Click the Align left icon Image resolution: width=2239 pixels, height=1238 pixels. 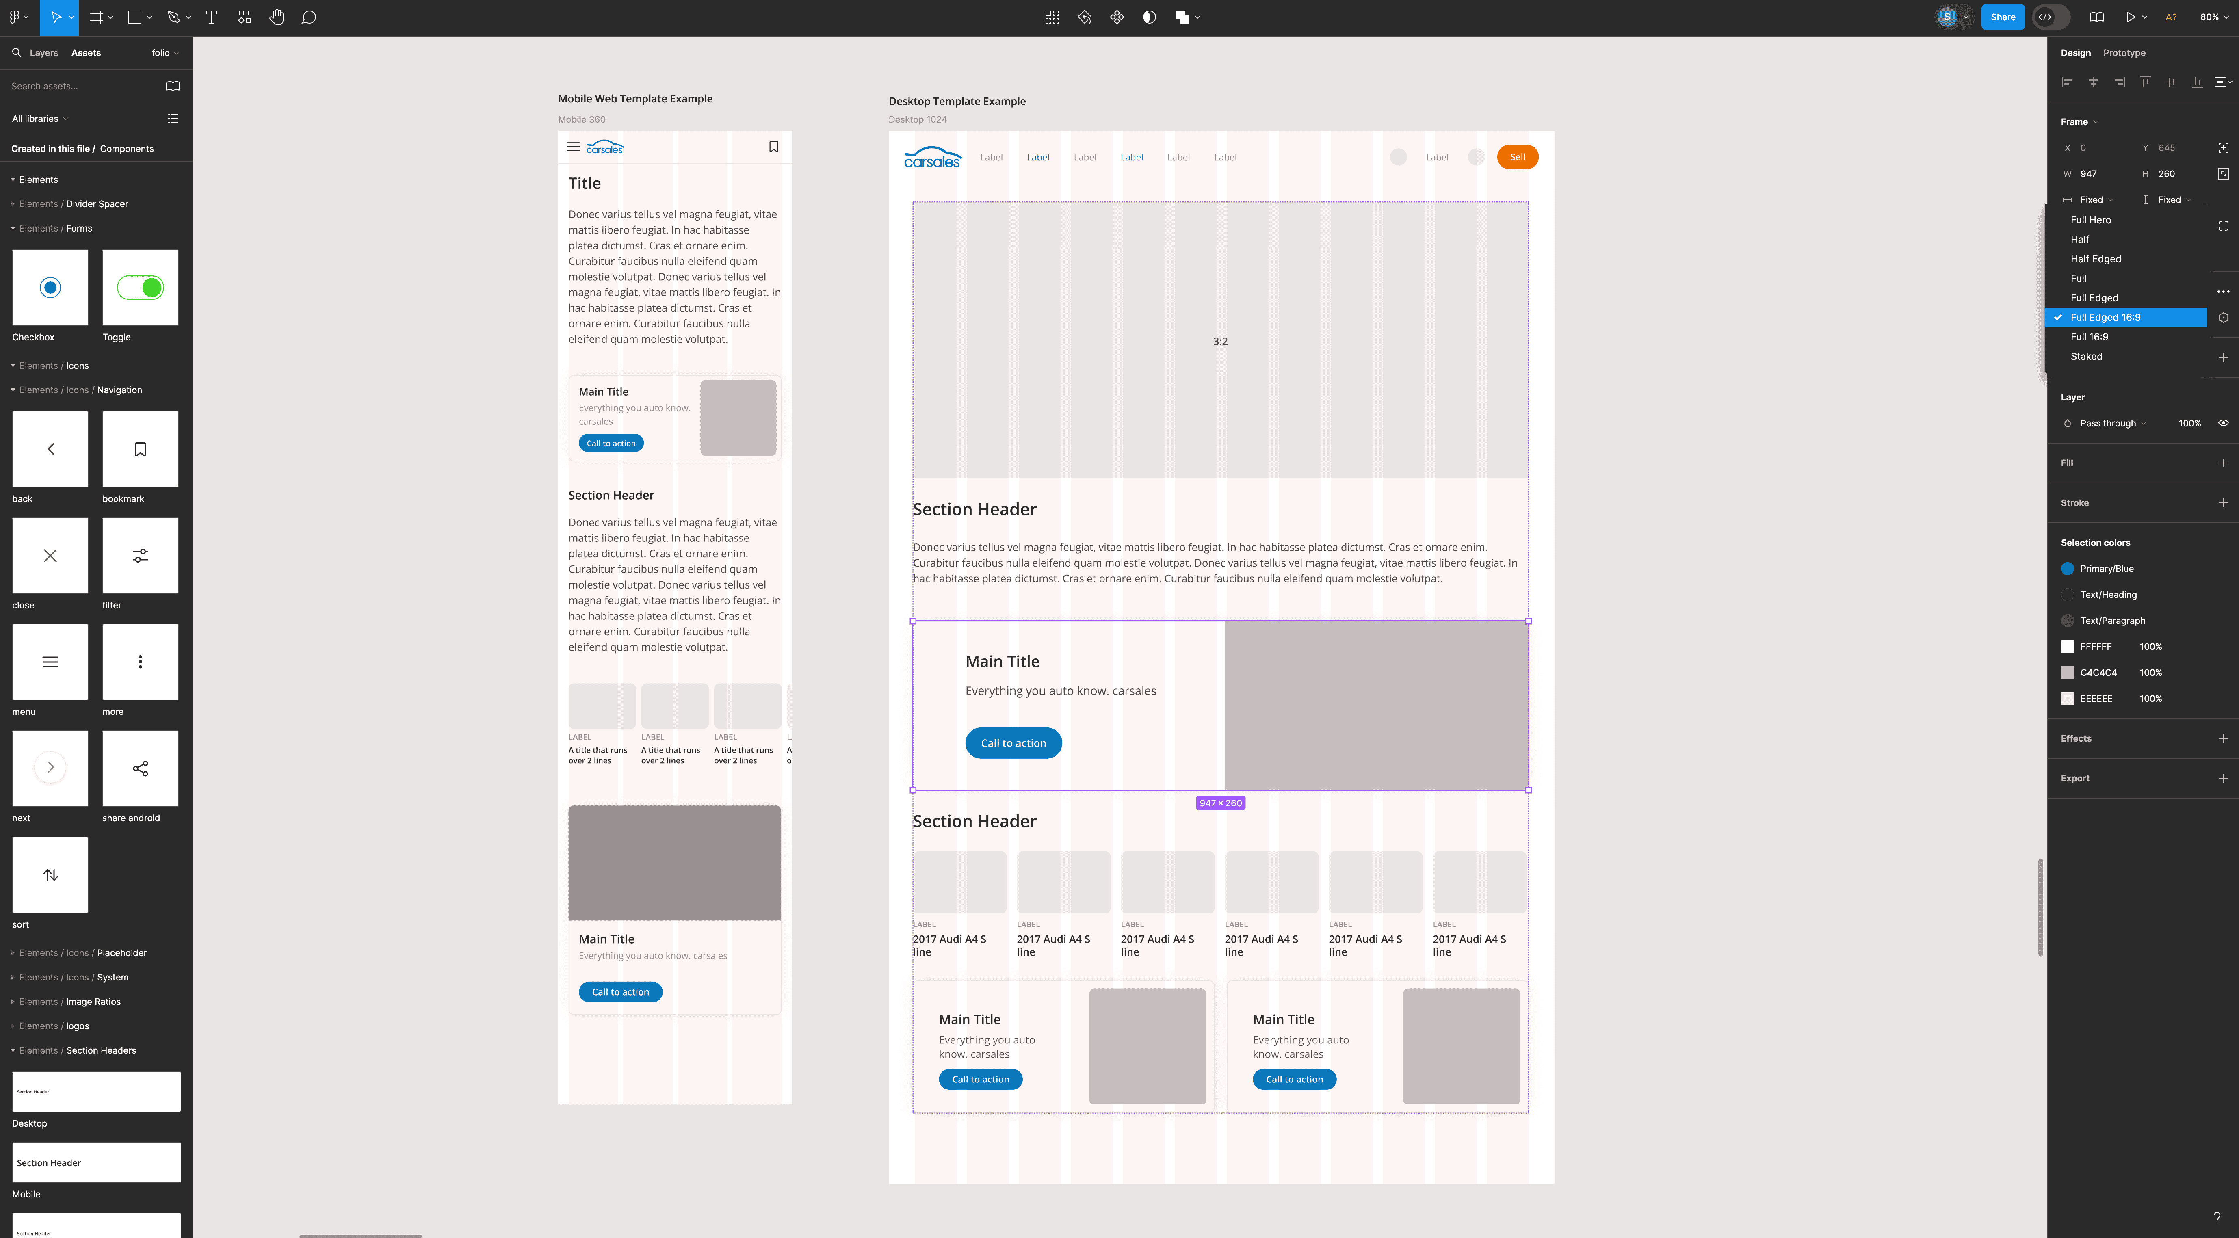click(x=2068, y=82)
